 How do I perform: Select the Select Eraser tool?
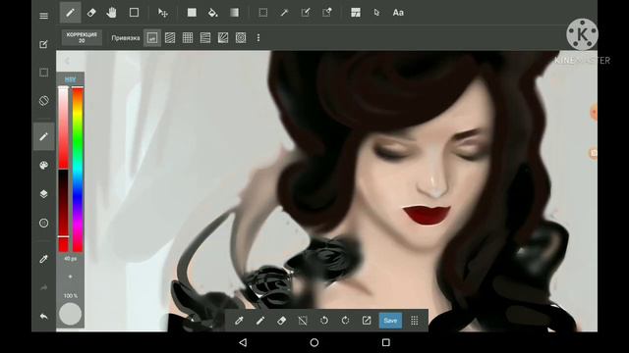point(327,13)
